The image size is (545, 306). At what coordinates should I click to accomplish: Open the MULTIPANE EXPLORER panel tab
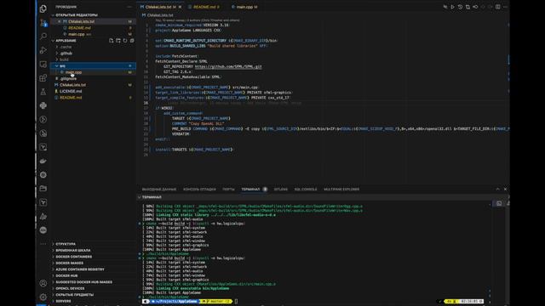[341, 190]
